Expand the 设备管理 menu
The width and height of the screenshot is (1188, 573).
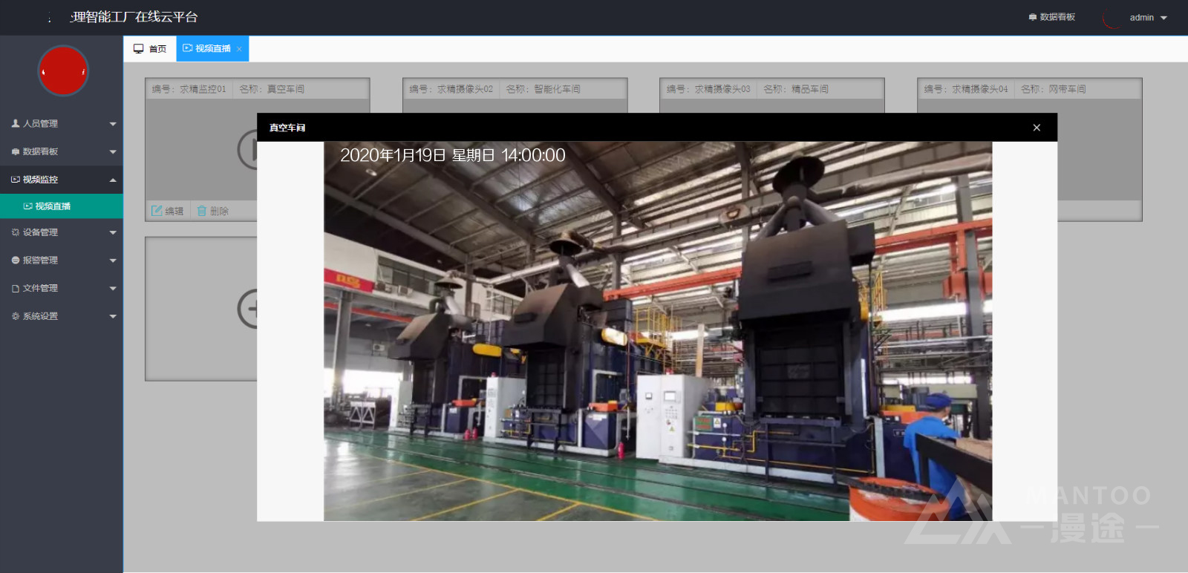pos(62,232)
